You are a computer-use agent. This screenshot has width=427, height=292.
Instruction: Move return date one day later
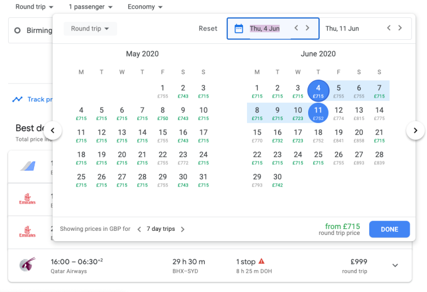tap(400, 28)
